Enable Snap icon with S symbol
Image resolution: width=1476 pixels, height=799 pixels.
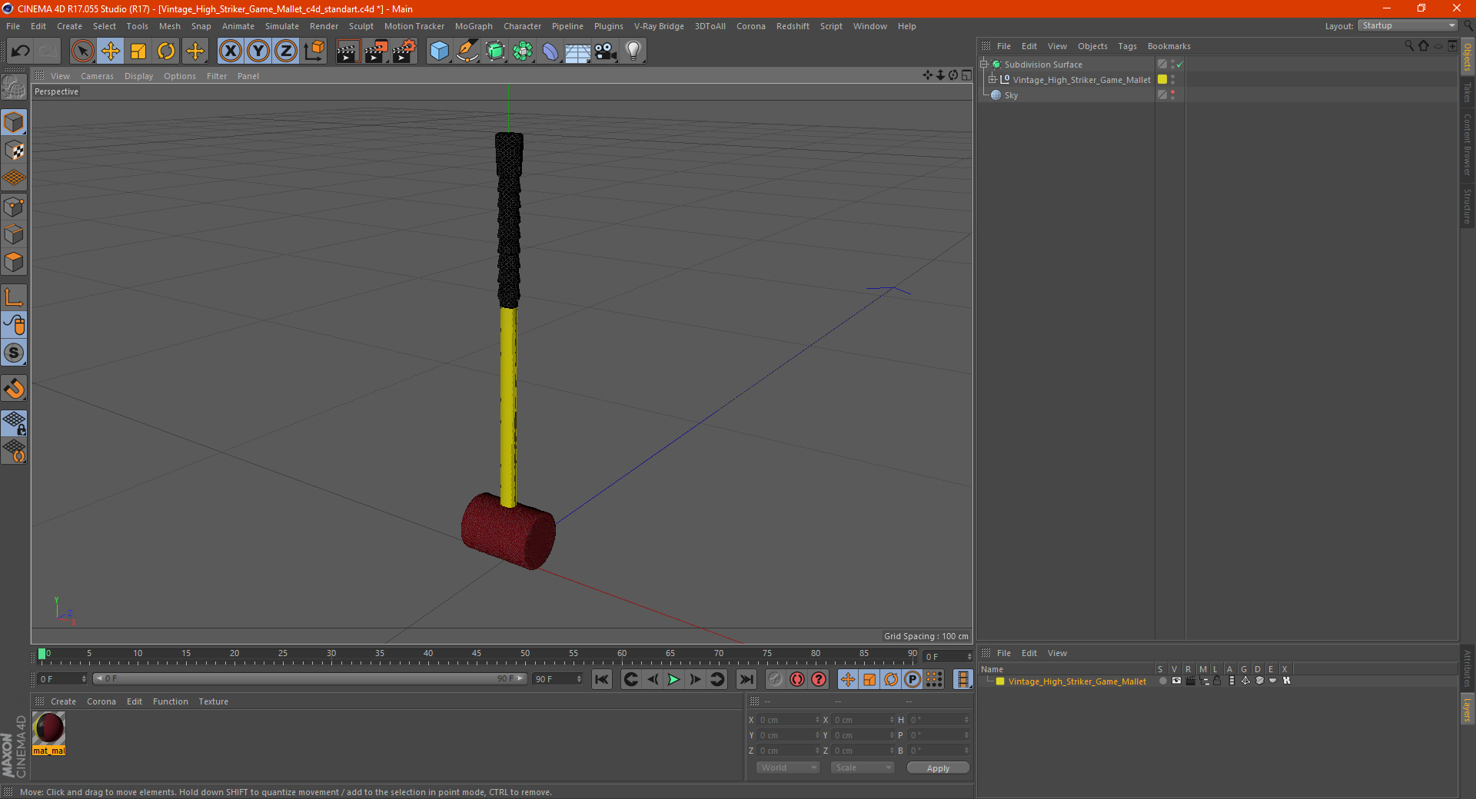(14, 353)
